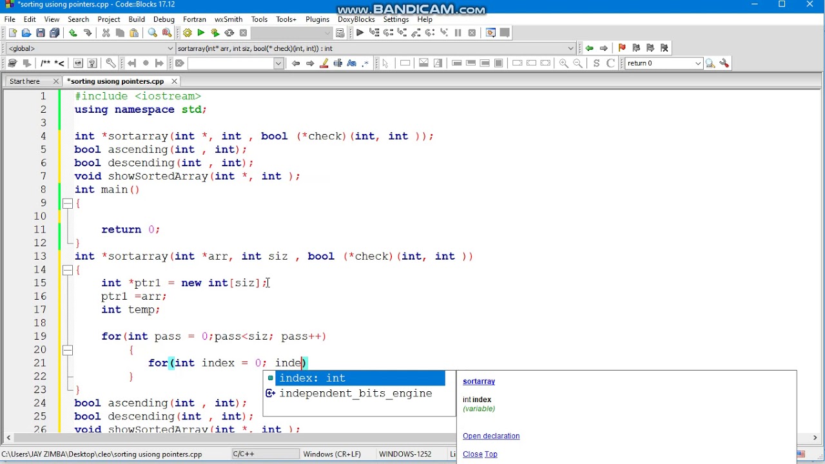
Task: Start debugging with the Debug/Continue arrow
Action: point(360,33)
